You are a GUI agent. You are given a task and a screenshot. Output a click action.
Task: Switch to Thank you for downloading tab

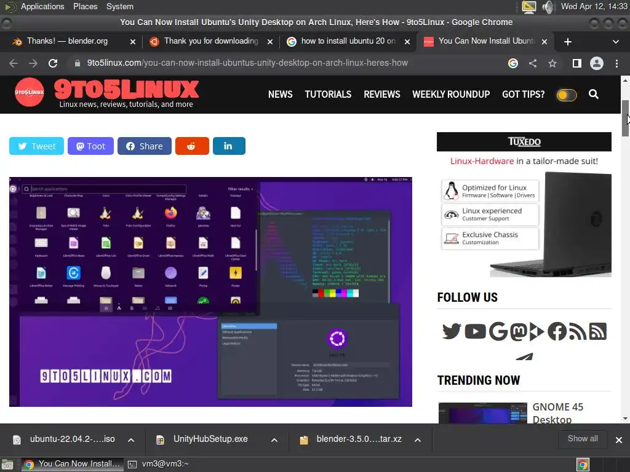tap(210, 41)
